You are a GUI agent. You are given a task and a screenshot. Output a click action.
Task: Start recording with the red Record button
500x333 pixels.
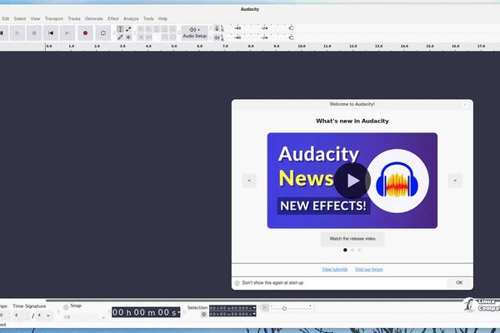[x=85, y=32]
